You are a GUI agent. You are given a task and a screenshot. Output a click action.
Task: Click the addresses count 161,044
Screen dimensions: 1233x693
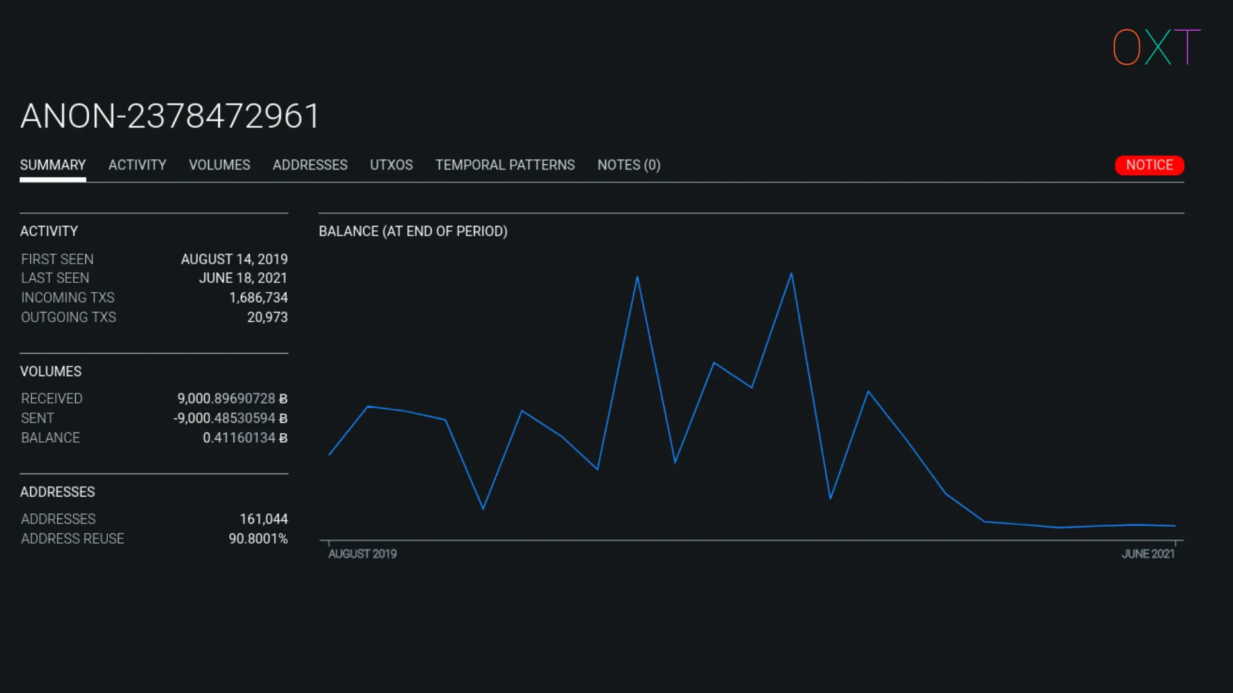pos(263,519)
